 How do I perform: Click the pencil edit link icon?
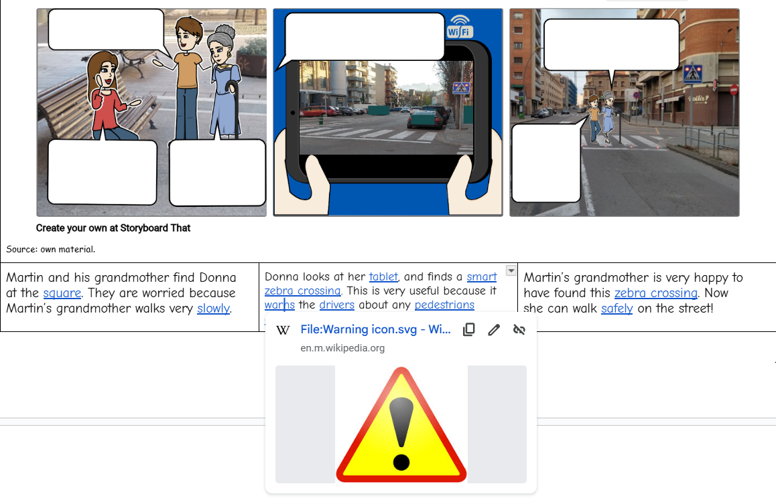click(x=494, y=329)
